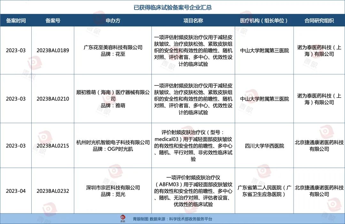345x224 pixels.
Task: Click the 青眼 logo icon in footer
Action: click(x=123, y=219)
